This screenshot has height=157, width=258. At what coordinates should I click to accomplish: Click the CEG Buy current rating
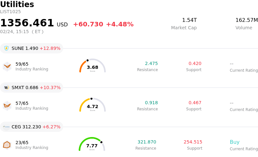click(x=234, y=142)
